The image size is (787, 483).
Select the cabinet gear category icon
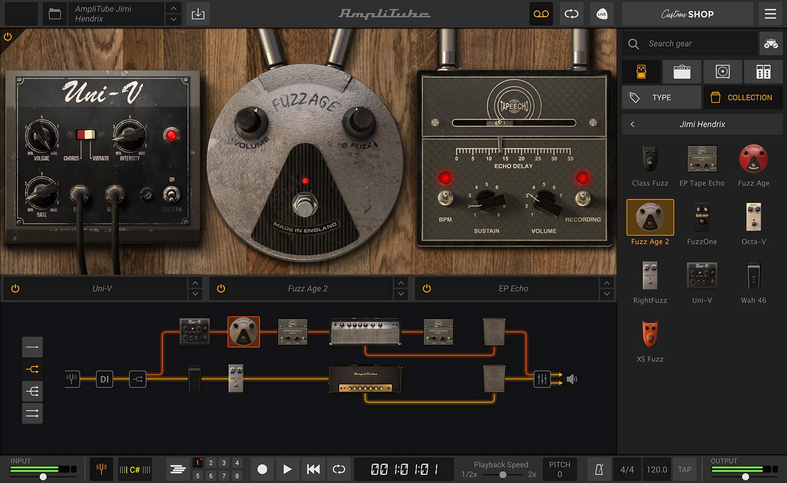click(x=722, y=72)
